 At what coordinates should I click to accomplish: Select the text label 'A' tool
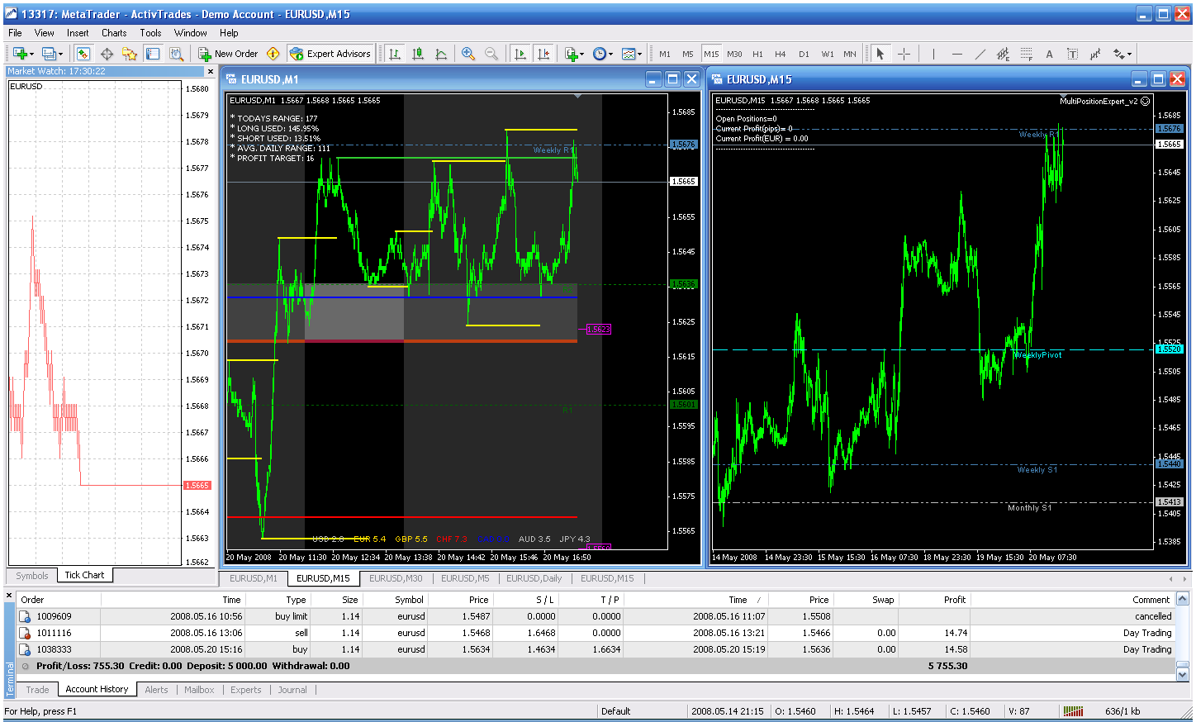tap(1049, 54)
